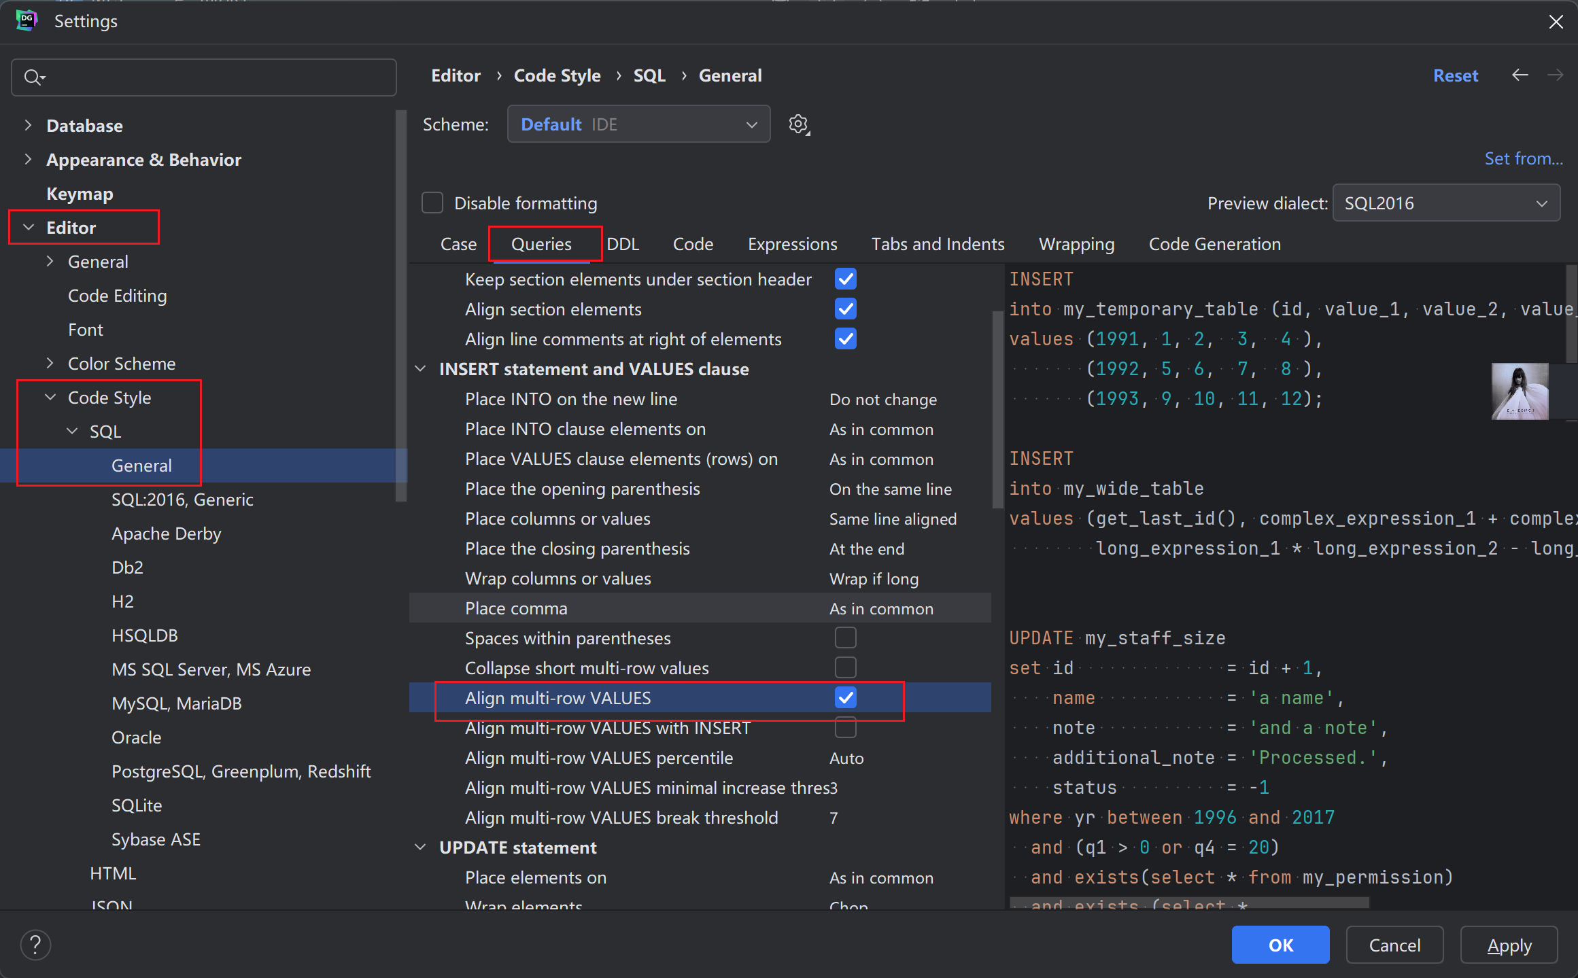Viewport: 1578px width, 978px height.
Task: Open the Wrapping tab
Action: pos(1076,244)
